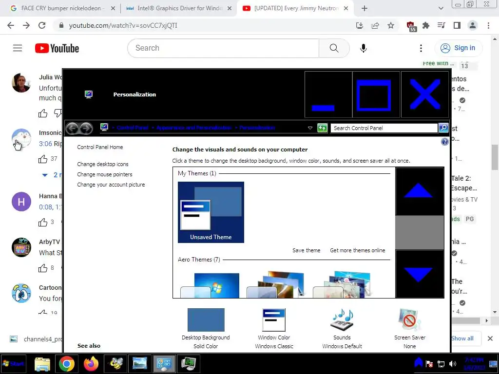This screenshot has width=499, height=374.
Task: Close the Chrome downloads bar
Action: (490, 338)
